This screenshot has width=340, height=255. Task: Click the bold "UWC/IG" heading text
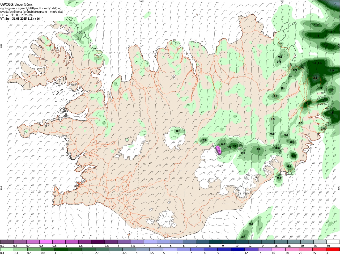tap(6, 4)
